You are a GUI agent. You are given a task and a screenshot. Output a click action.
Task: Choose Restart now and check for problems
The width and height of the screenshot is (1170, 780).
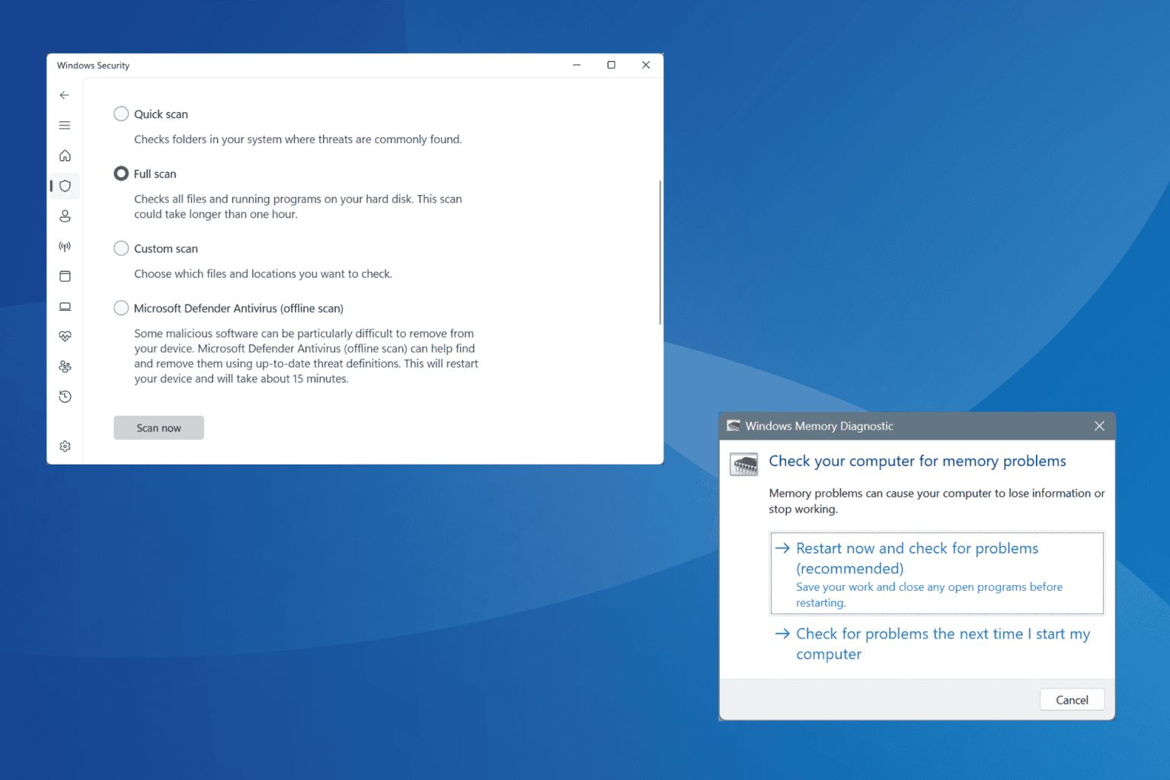coord(937,573)
